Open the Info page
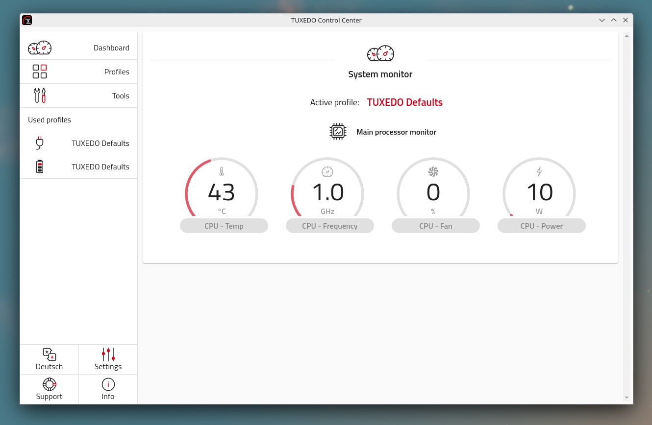This screenshot has width=652, height=425. 108,389
